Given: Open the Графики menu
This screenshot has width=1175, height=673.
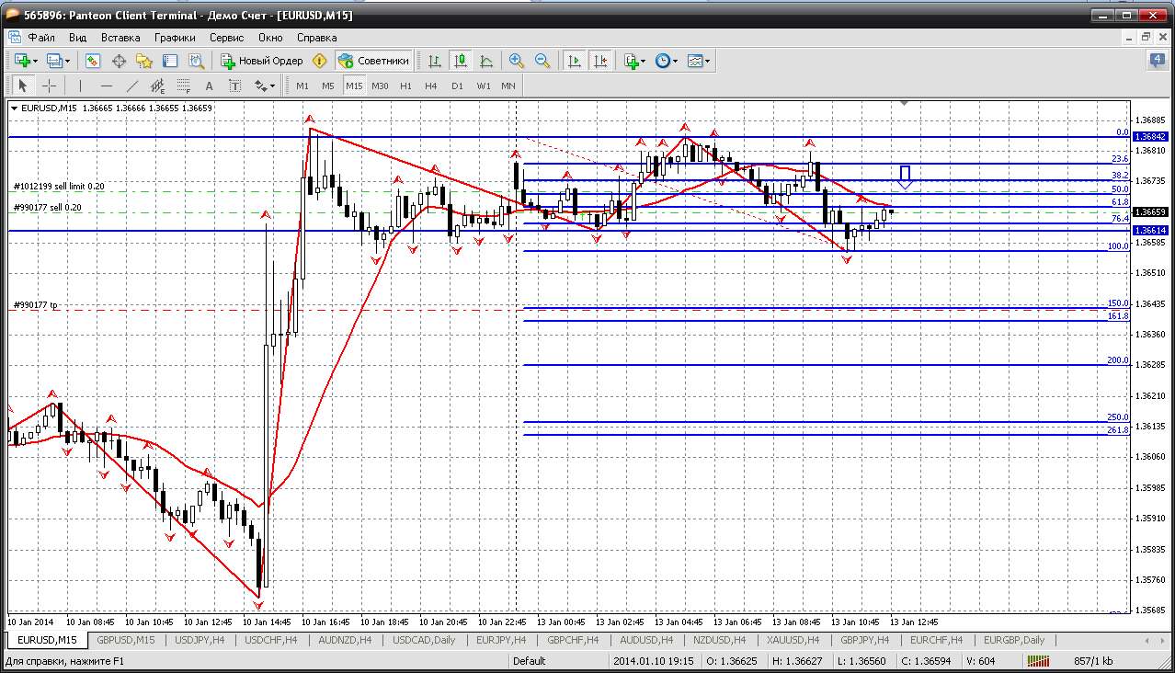Looking at the screenshot, I should 175,38.
